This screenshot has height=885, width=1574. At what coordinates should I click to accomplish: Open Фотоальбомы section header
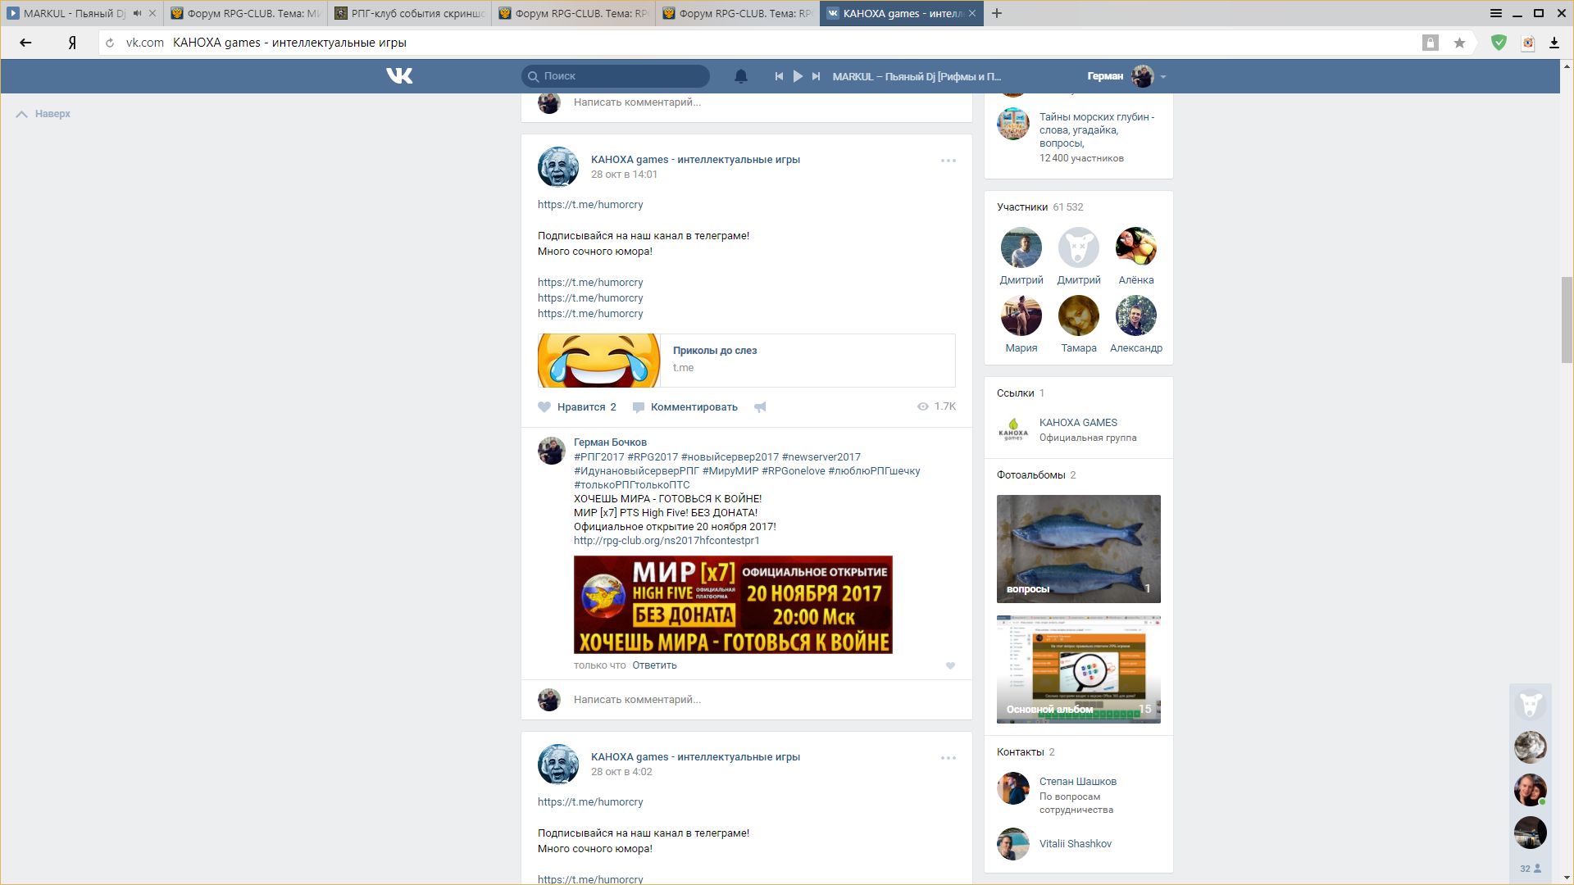1036,475
